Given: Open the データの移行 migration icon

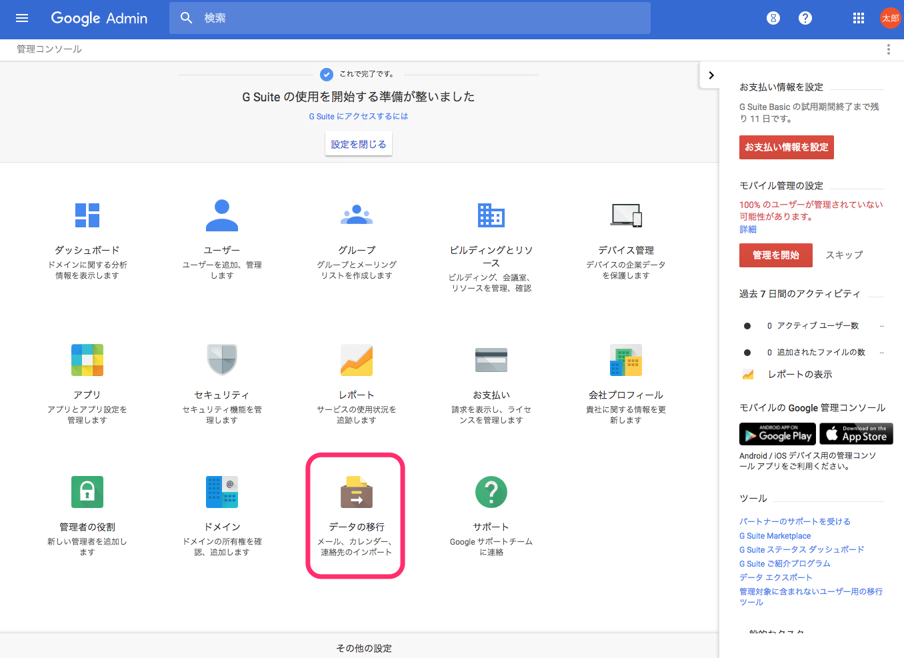Looking at the screenshot, I should pyautogui.click(x=357, y=492).
